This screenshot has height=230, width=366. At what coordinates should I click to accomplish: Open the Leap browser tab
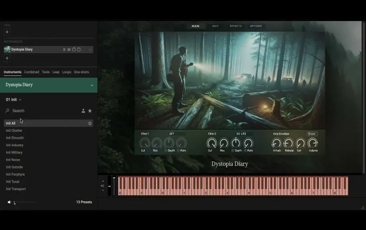[56, 72]
